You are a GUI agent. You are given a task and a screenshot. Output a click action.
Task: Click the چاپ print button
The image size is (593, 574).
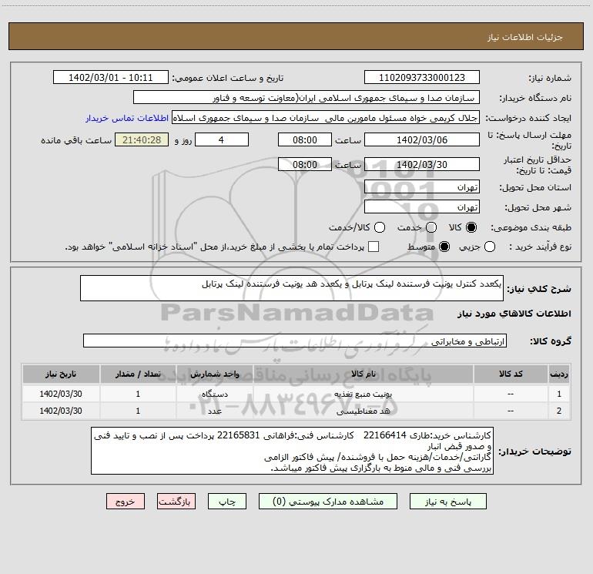pos(227,502)
